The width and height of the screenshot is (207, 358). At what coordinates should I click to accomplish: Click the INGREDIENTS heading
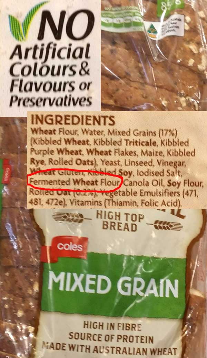coord(73,120)
